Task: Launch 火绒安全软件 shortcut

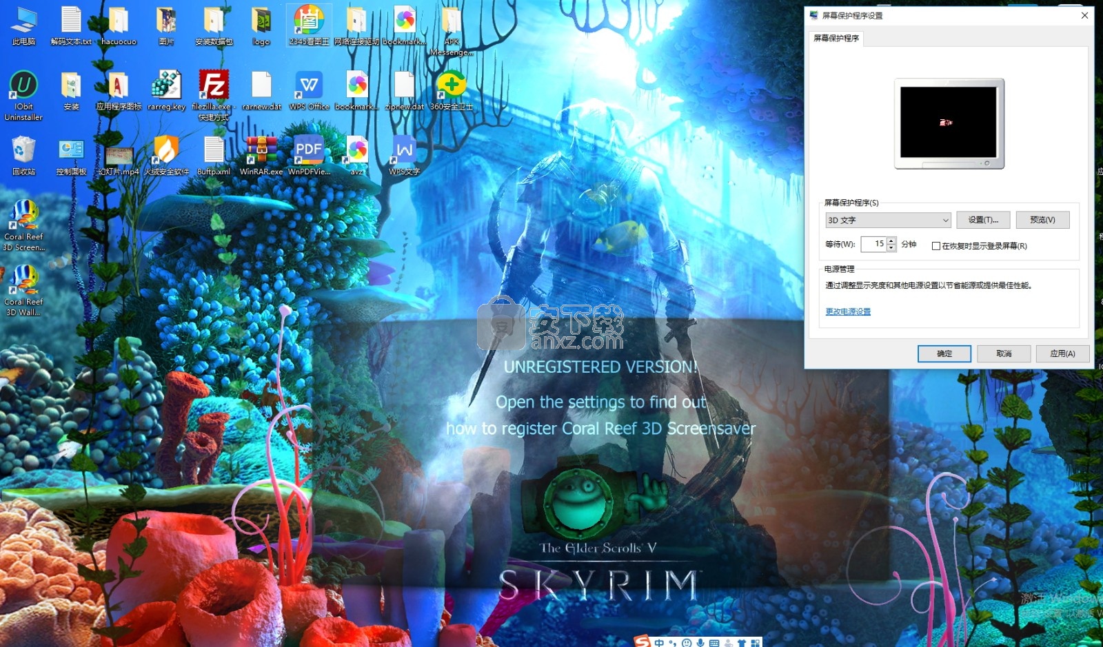Action: pos(166,156)
